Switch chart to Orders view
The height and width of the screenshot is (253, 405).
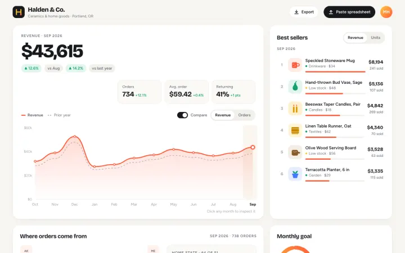tap(244, 115)
